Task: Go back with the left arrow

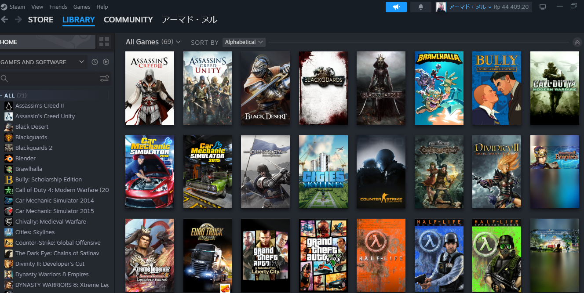Action: pyautogui.click(x=4, y=19)
